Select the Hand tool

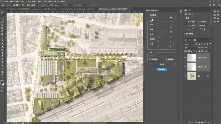click(x=2, y=72)
